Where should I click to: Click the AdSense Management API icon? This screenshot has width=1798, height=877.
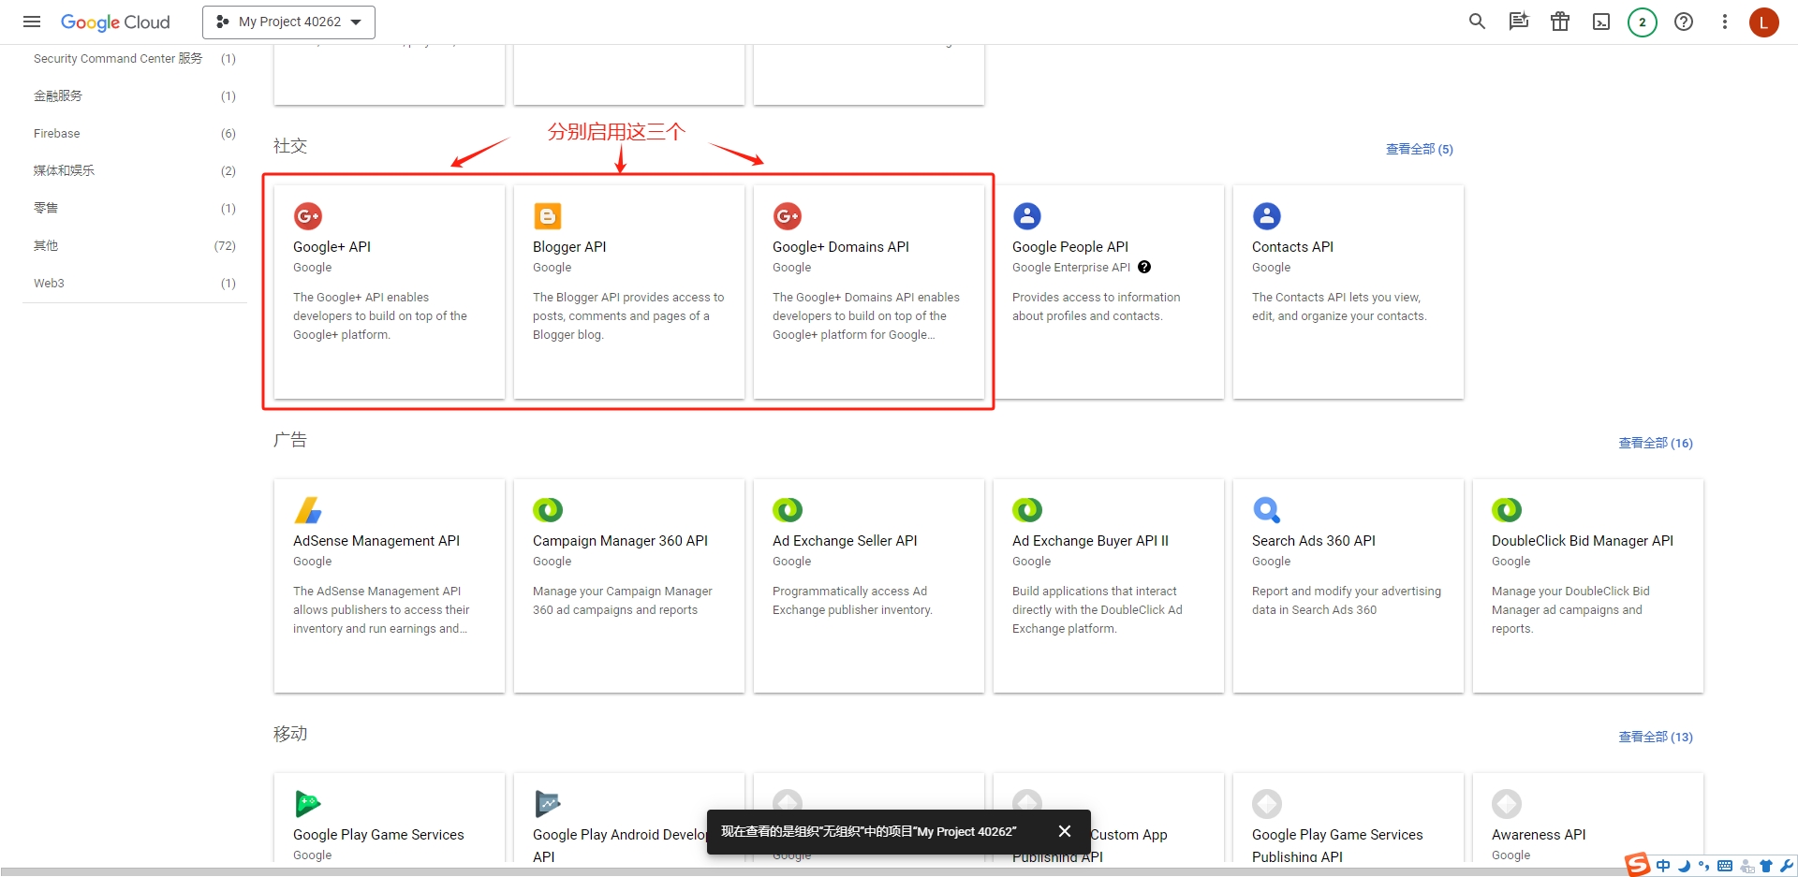[x=308, y=510]
